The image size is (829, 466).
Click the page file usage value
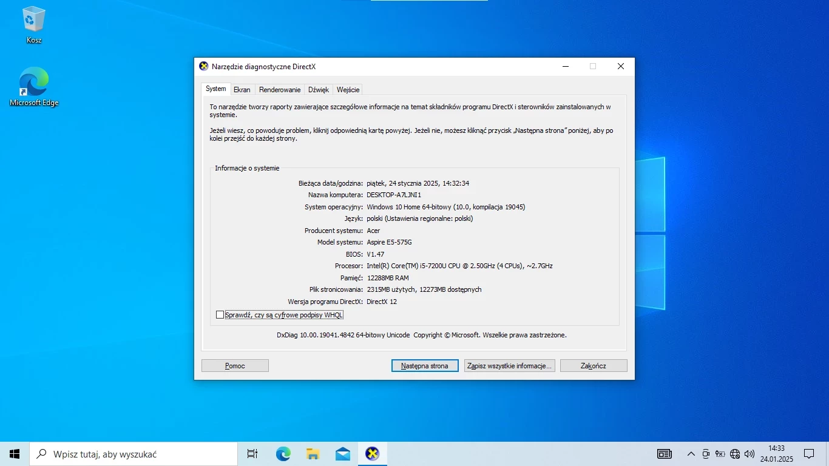pos(424,289)
